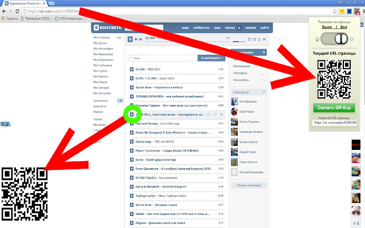Click headphones icon in audio player
The width and height of the screenshot is (365, 228).
point(259,39)
